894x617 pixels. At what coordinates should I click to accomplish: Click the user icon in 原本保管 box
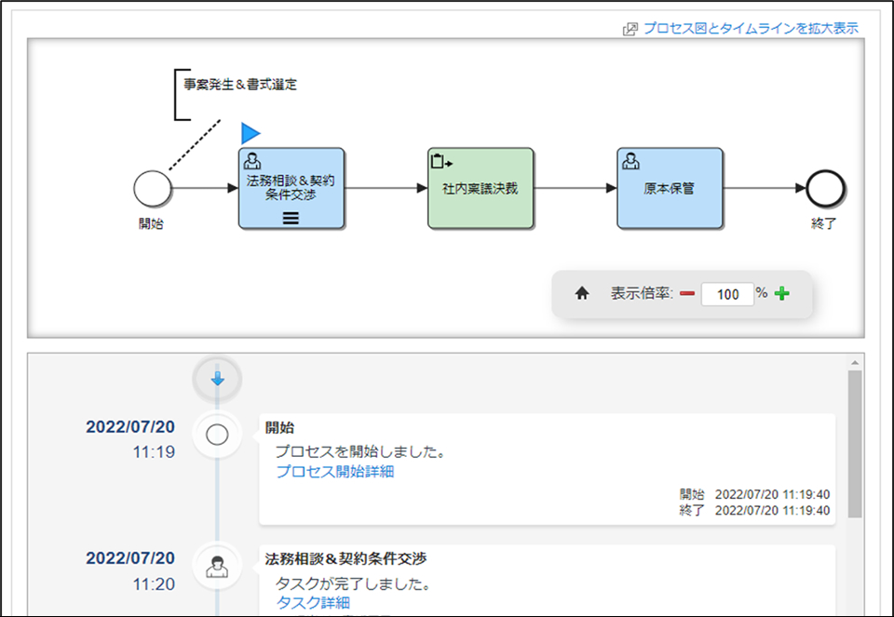pyautogui.click(x=630, y=161)
